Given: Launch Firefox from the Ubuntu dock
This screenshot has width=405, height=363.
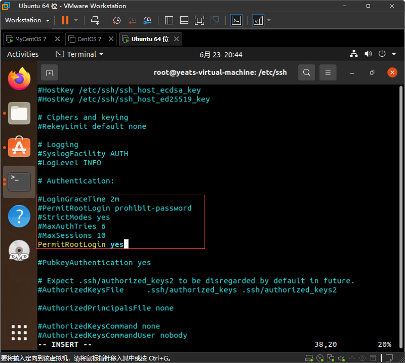Looking at the screenshot, I should click(x=19, y=79).
